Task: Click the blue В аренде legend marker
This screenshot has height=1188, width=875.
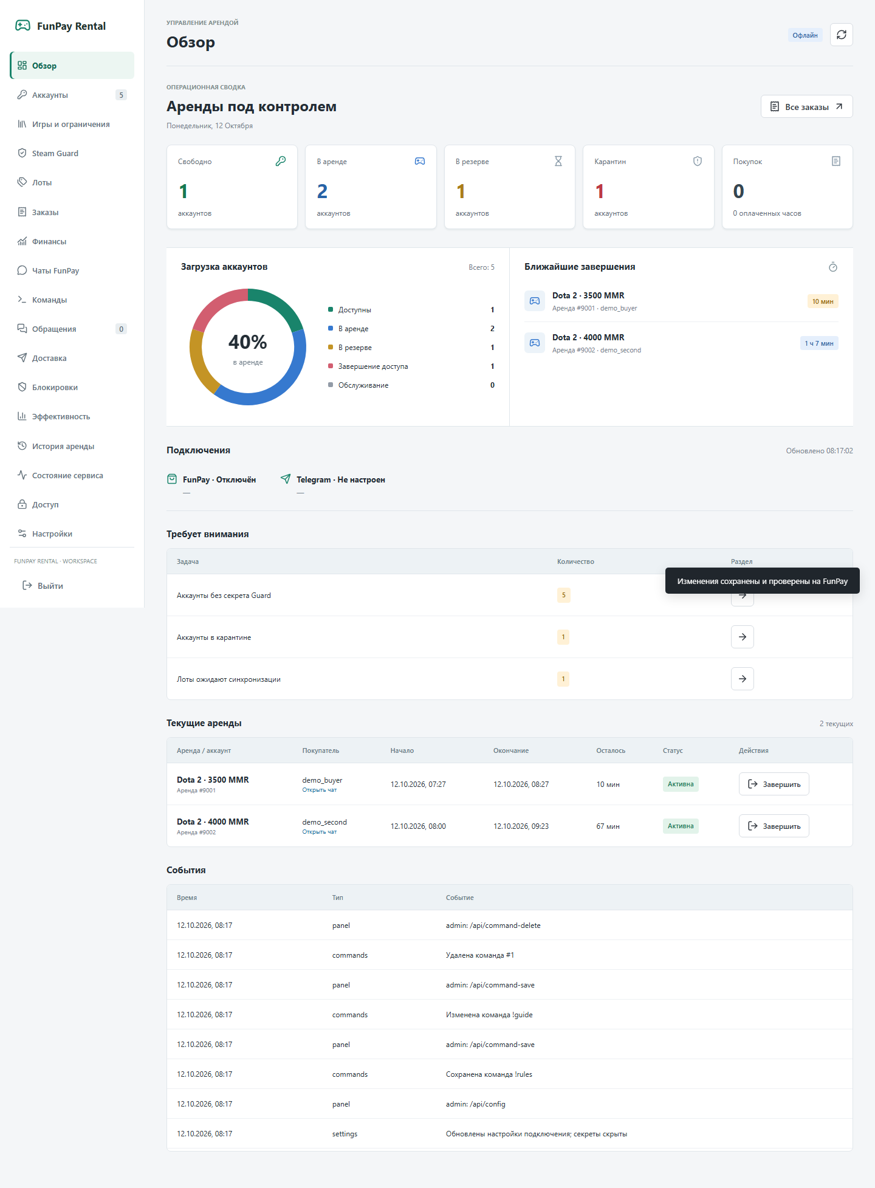Action: [331, 328]
